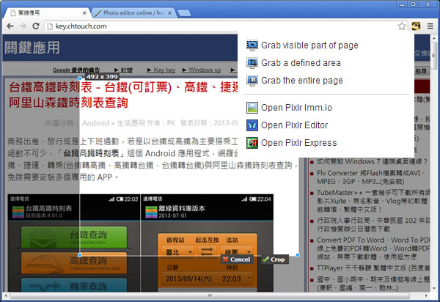440x302 pixels.
Task: Click the Pixlr Editor butterfly icon
Action: 252,125
